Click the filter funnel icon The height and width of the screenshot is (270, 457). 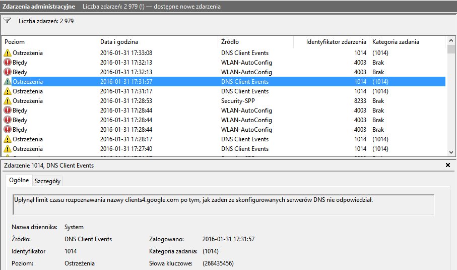[x=7, y=21]
